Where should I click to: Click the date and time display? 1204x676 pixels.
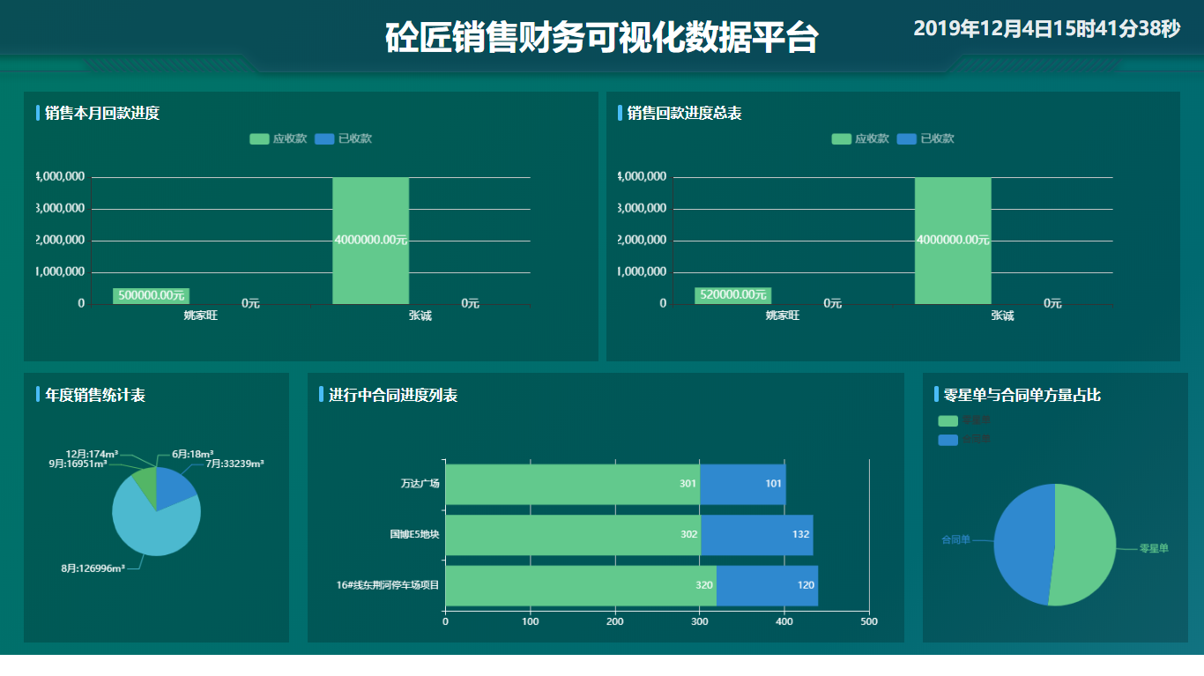pos(1046,28)
